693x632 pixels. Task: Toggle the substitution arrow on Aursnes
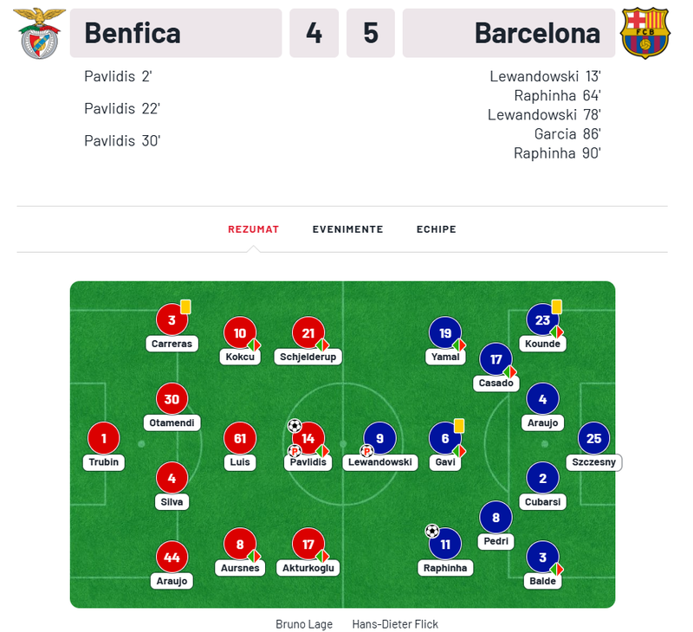pyautogui.click(x=253, y=557)
